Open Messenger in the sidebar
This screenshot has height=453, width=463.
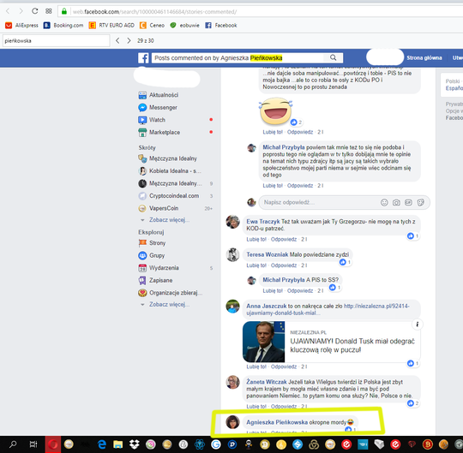pos(158,107)
